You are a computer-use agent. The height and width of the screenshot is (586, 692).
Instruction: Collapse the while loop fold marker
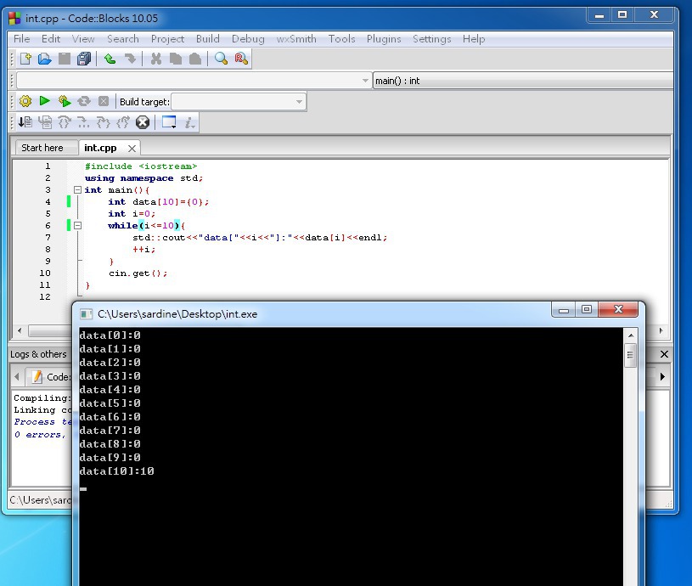coord(77,226)
